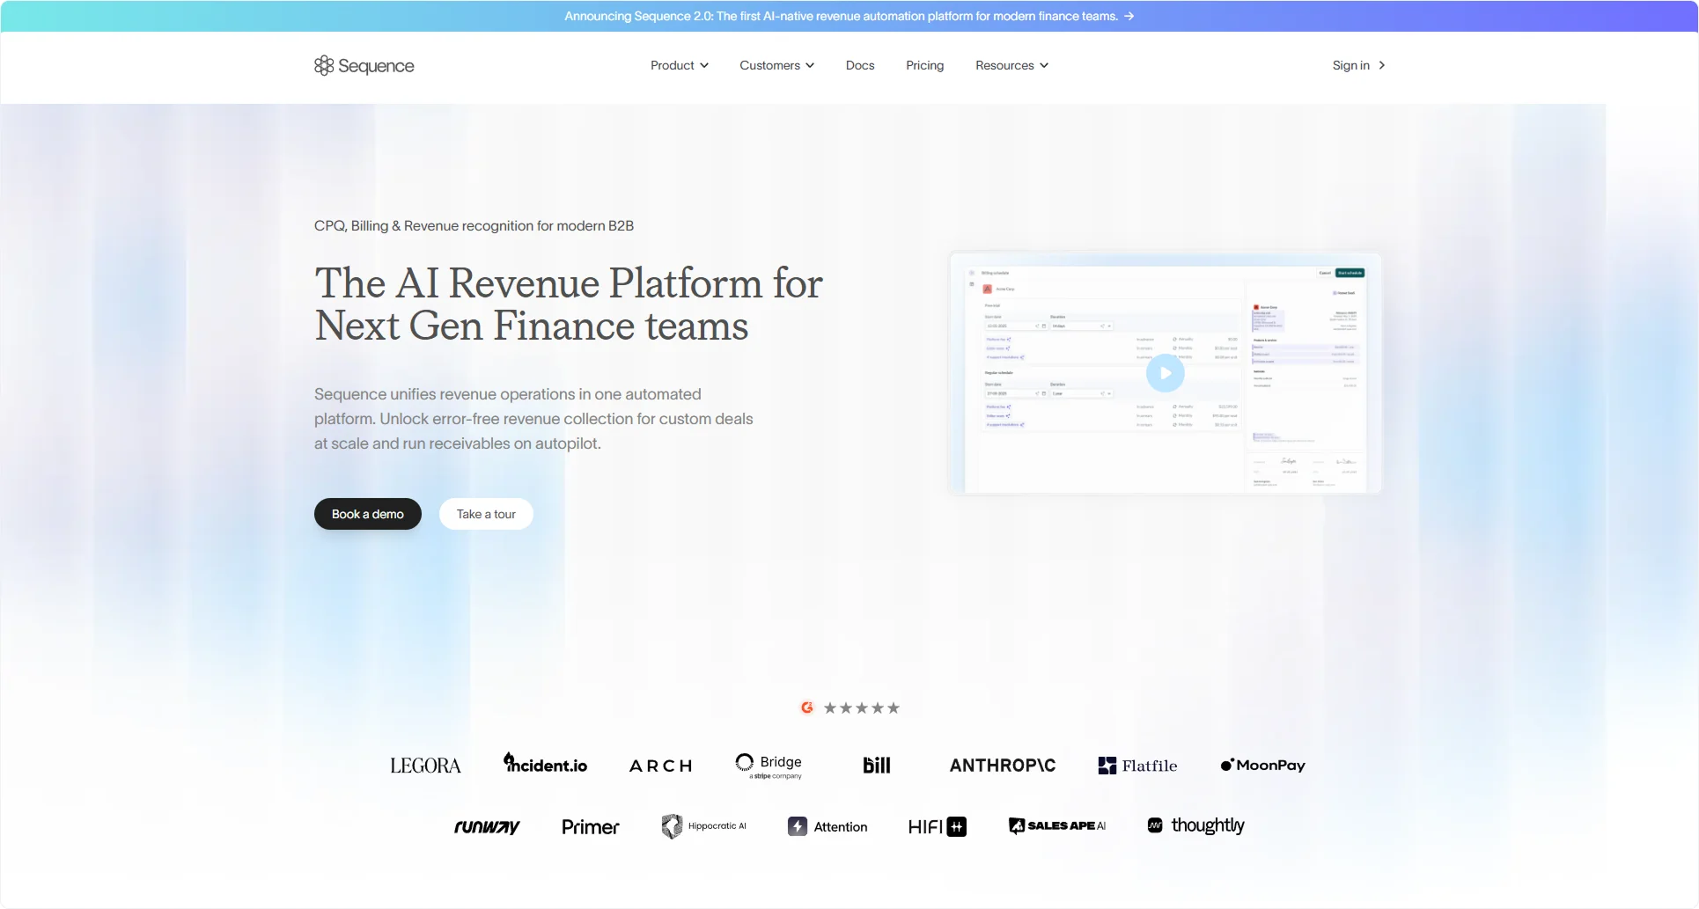Click the MoonPay logo
The image size is (1699, 909).
(x=1262, y=765)
